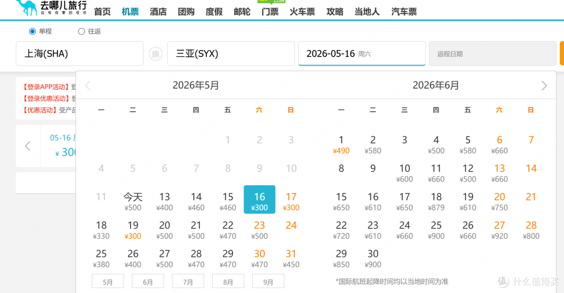
Task: Select June 27 priced ¥920
Action: (499, 230)
